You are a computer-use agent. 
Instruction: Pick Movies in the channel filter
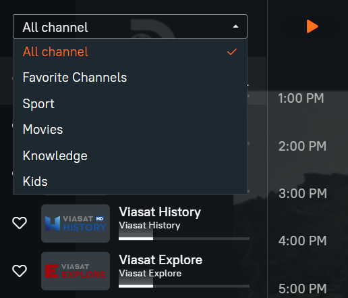[130, 130]
